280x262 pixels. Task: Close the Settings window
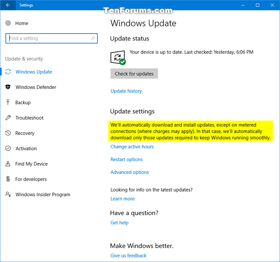[272, 5]
